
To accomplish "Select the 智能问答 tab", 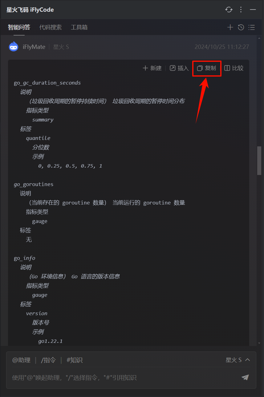I will click(19, 27).
